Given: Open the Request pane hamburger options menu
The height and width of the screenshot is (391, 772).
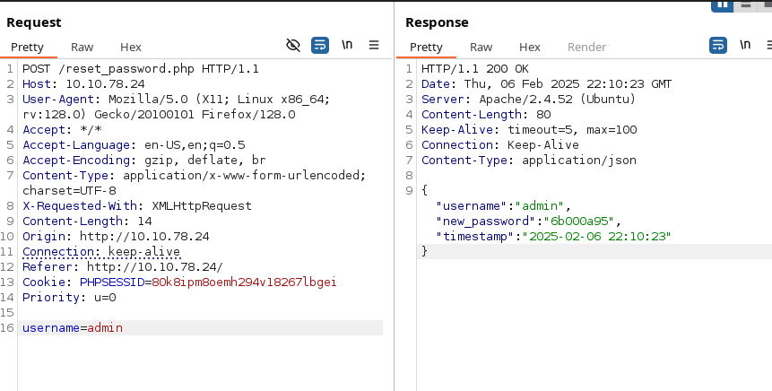Looking at the screenshot, I should point(374,45).
